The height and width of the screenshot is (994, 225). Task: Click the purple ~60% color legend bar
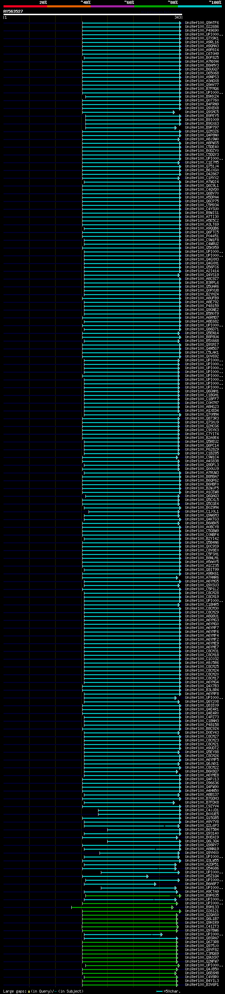click(112, 6)
